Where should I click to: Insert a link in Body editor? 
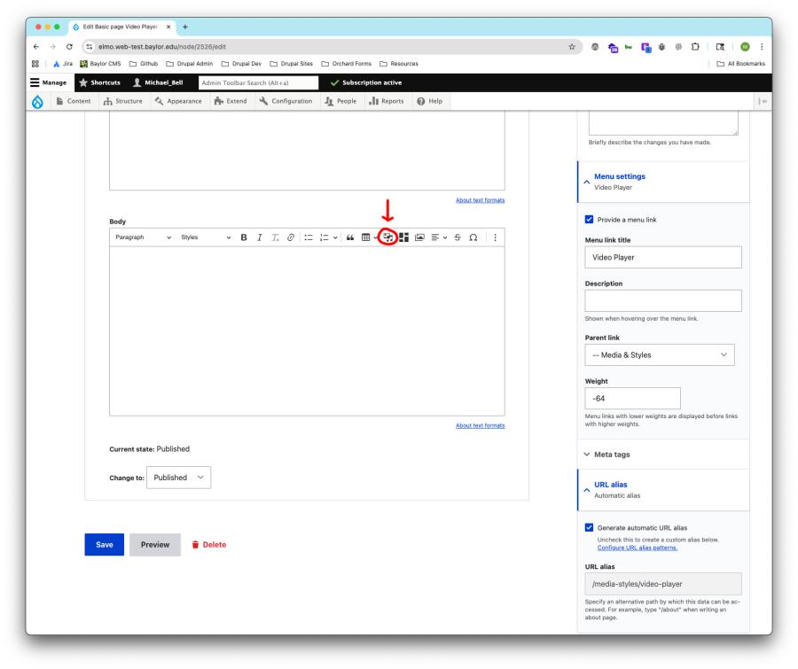pos(291,237)
